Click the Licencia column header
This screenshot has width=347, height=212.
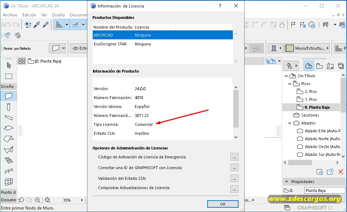(x=155, y=27)
